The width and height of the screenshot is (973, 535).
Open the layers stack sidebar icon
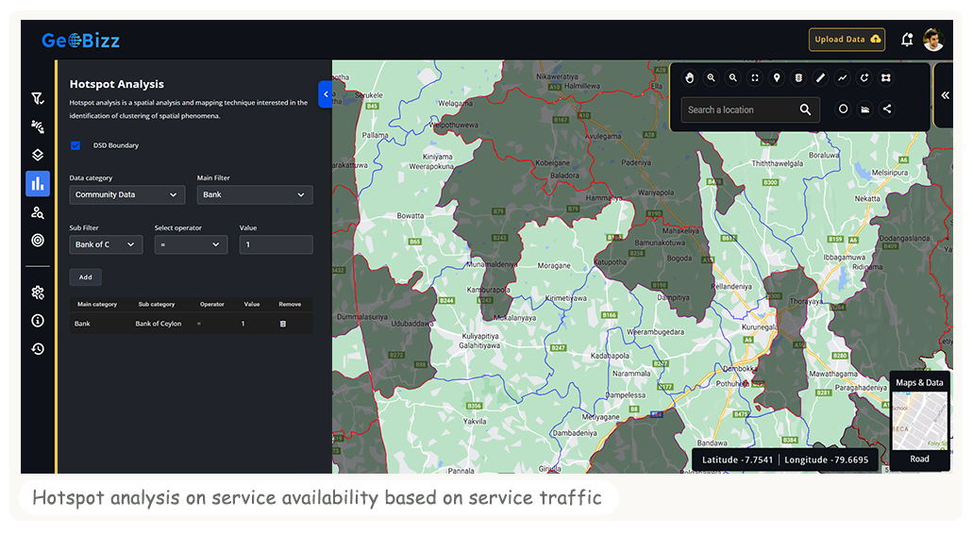click(38, 155)
